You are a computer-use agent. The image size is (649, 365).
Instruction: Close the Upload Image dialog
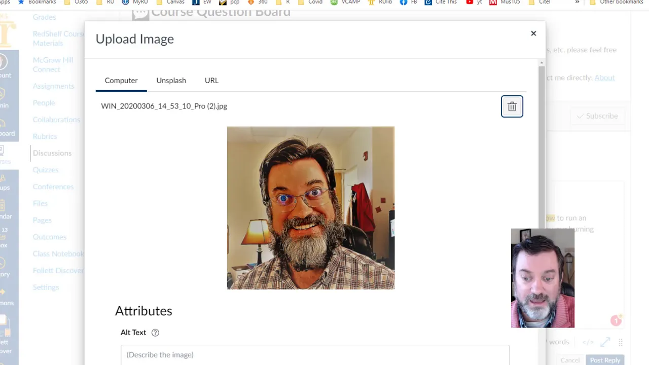click(533, 33)
